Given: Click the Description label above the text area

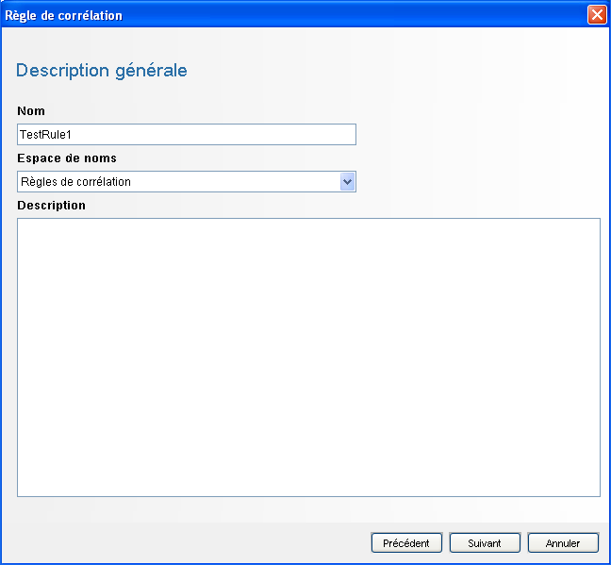Looking at the screenshot, I should click(51, 206).
